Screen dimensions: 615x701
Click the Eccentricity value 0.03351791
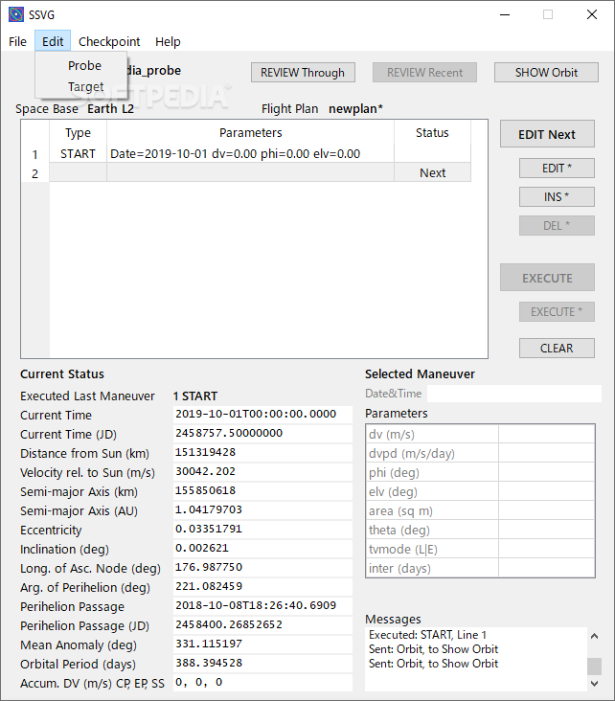click(262, 529)
